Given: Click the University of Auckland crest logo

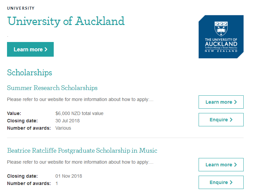Looking at the screenshot, I should pyautogui.click(x=221, y=37).
